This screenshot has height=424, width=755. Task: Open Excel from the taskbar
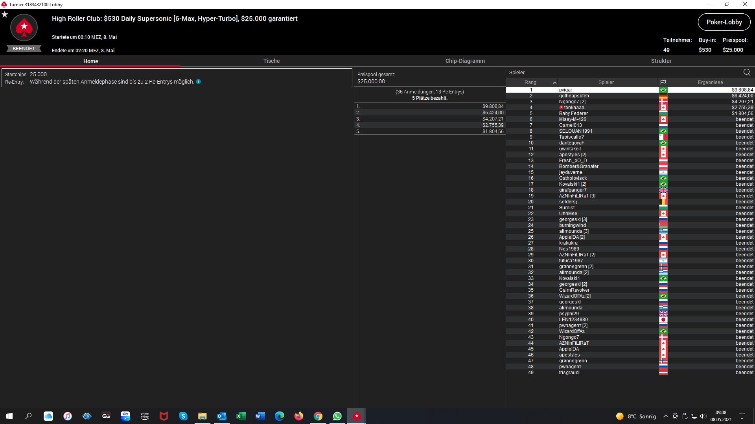(x=241, y=416)
